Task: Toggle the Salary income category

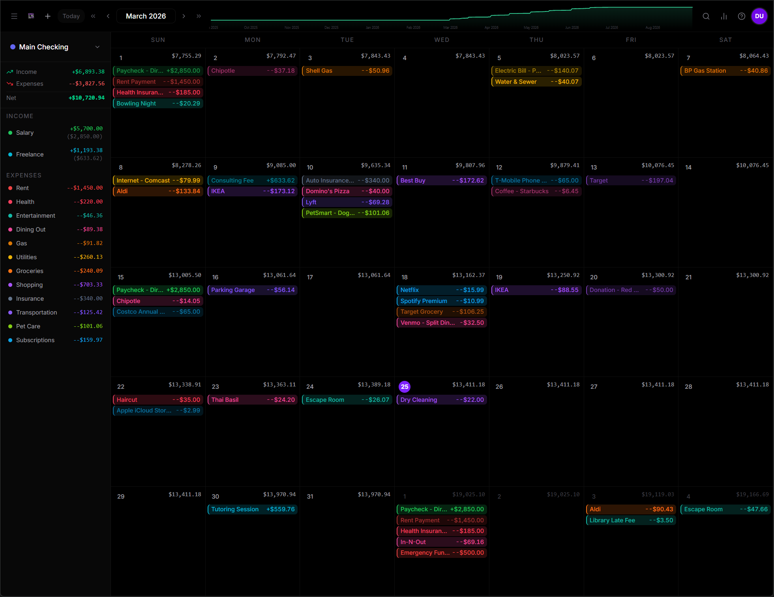Action: pos(25,133)
